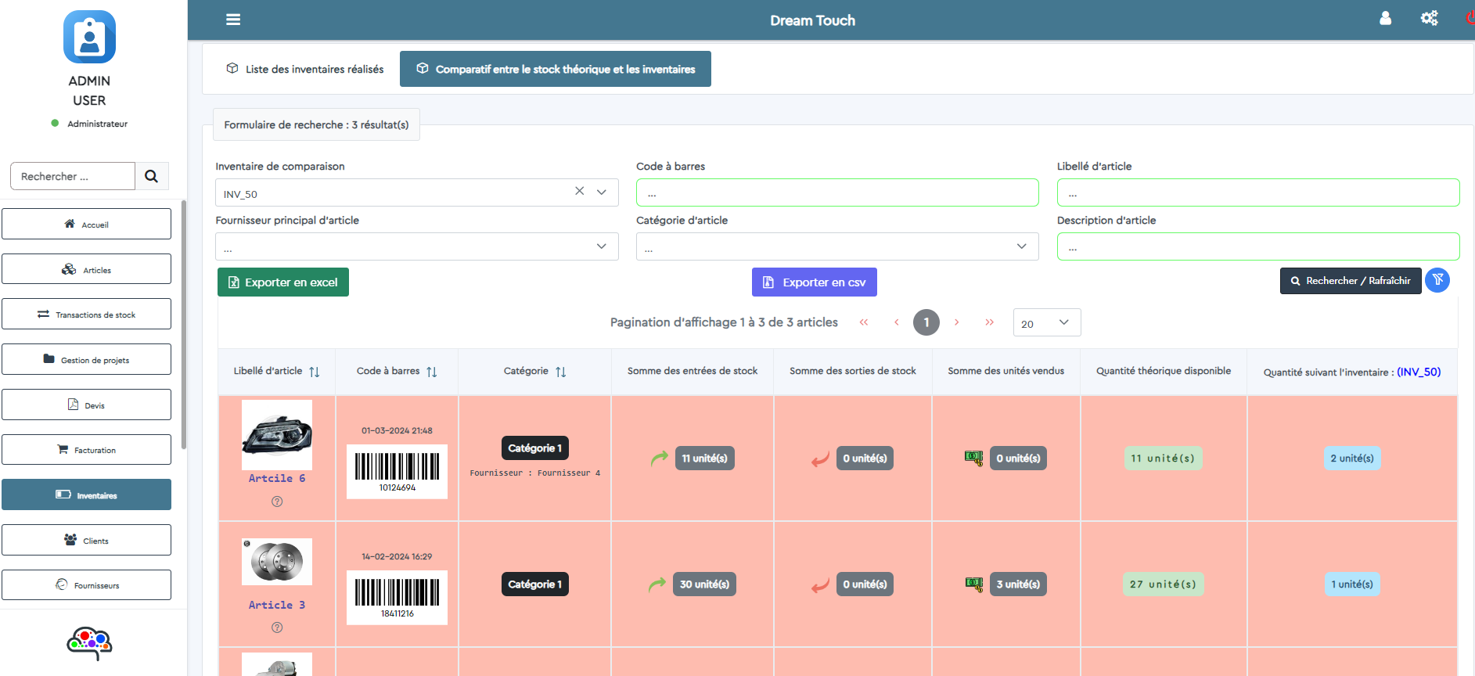Select page 1 in pagination
Image resolution: width=1475 pixels, height=676 pixels.
click(926, 322)
